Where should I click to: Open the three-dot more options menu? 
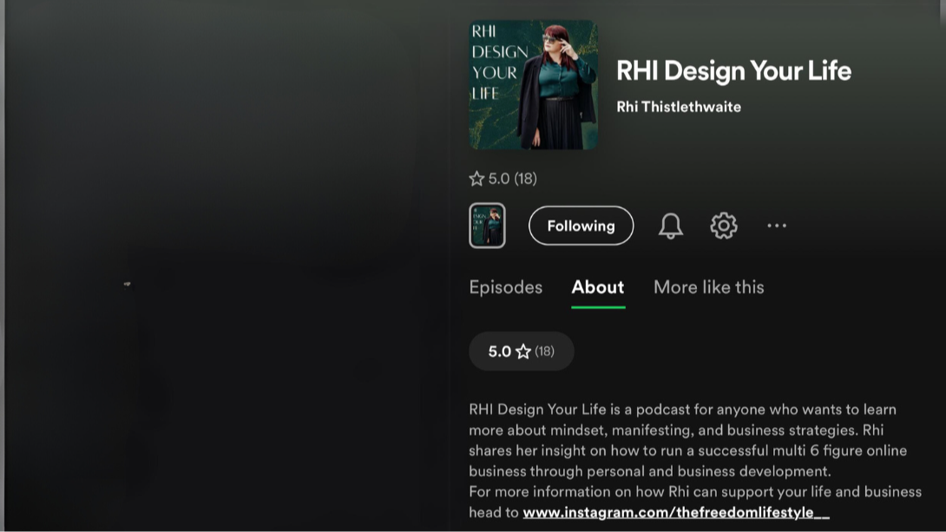(x=777, y=226)
